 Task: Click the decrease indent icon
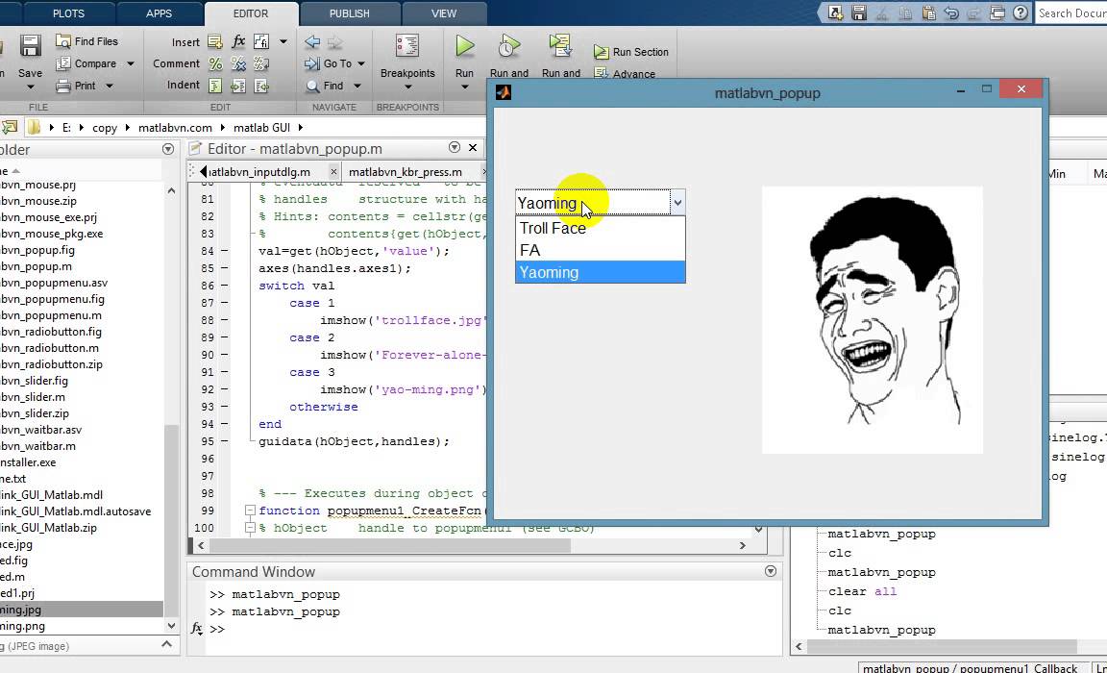[x=261, y=87]
